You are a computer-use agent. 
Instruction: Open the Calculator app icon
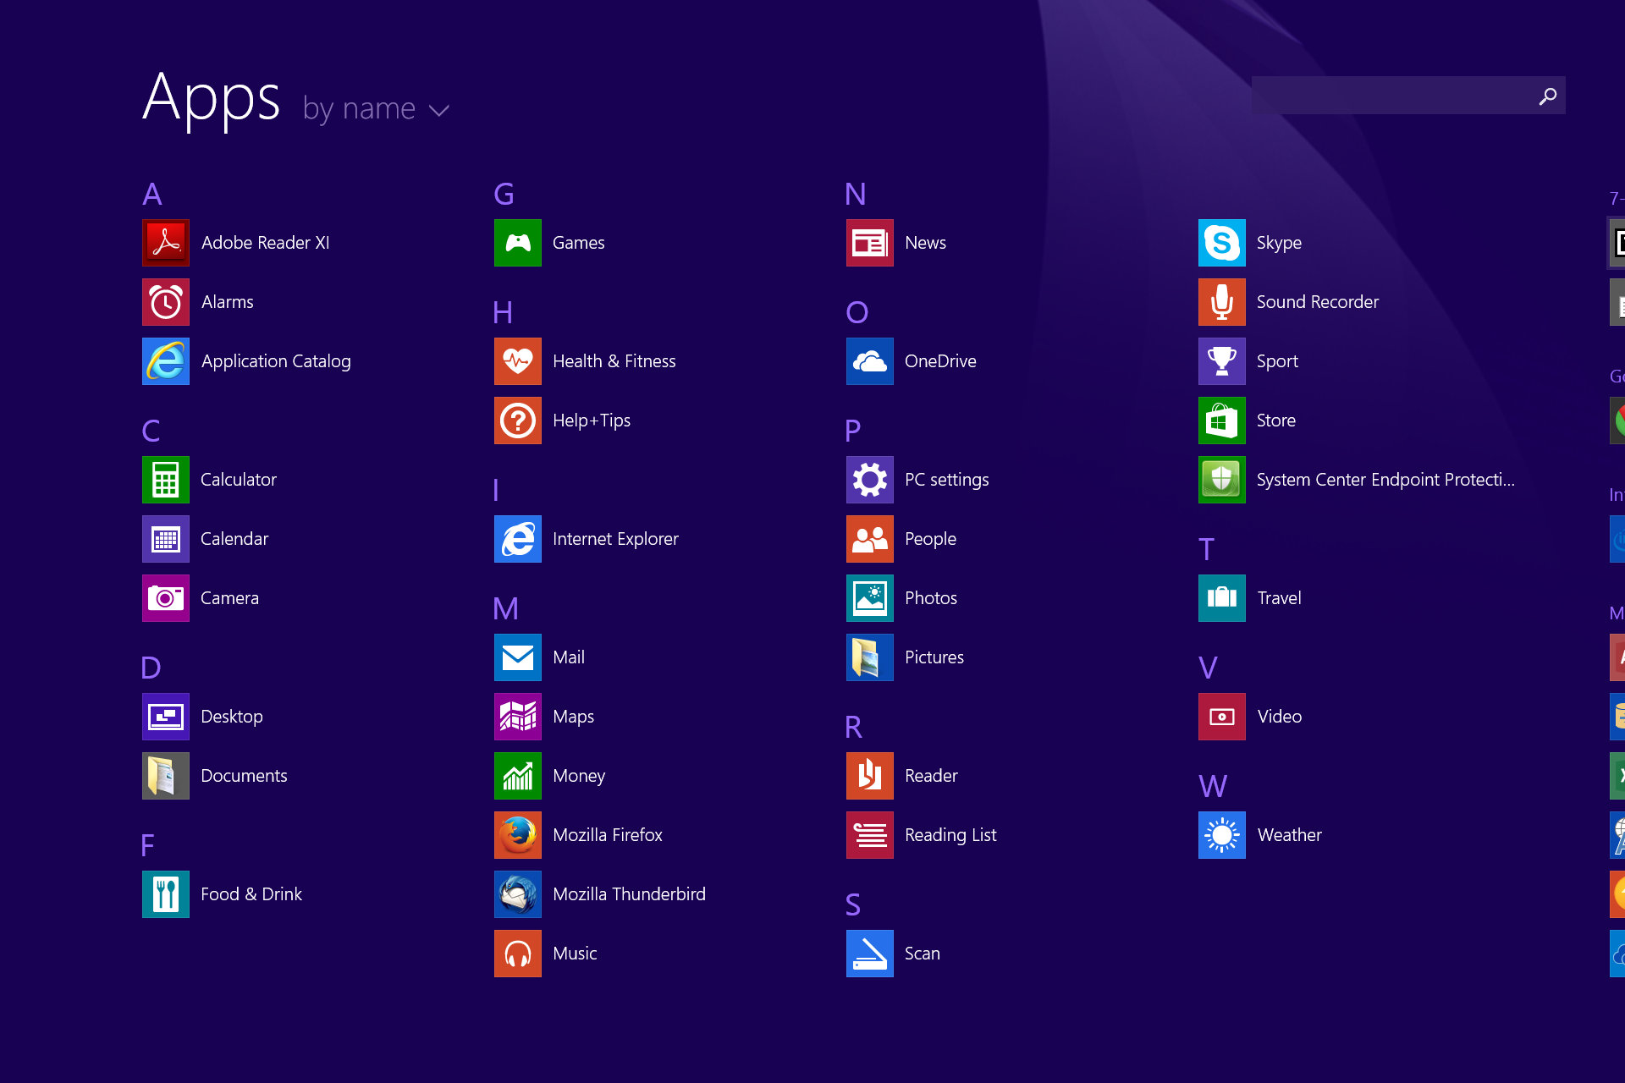[166, 480]
